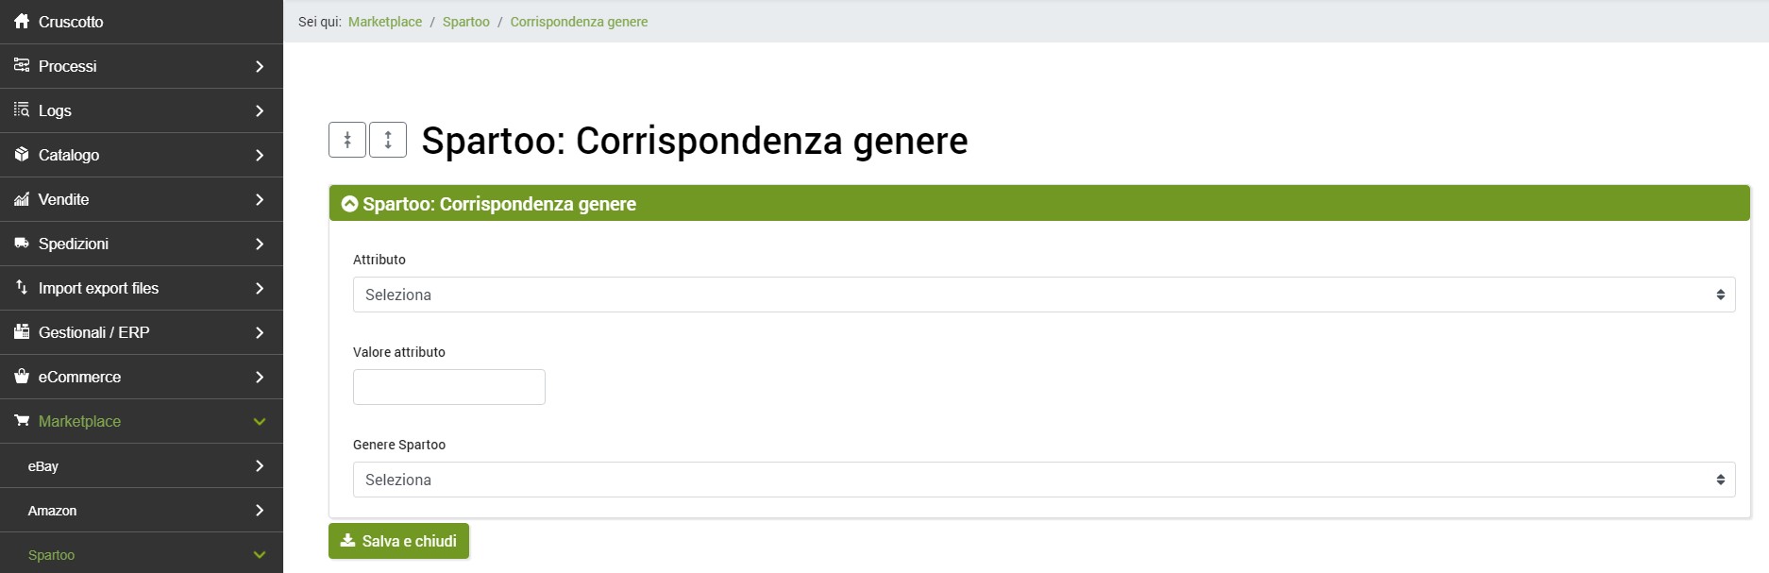Open the Import export files menu
This screenshot has width=1769, height=573.
(98, 288)
